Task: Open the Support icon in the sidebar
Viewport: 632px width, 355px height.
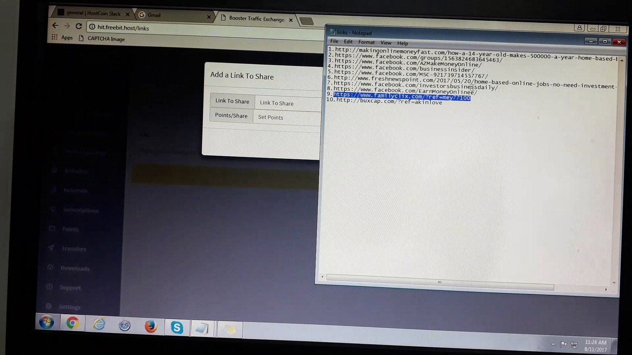Action: [49, 286]
